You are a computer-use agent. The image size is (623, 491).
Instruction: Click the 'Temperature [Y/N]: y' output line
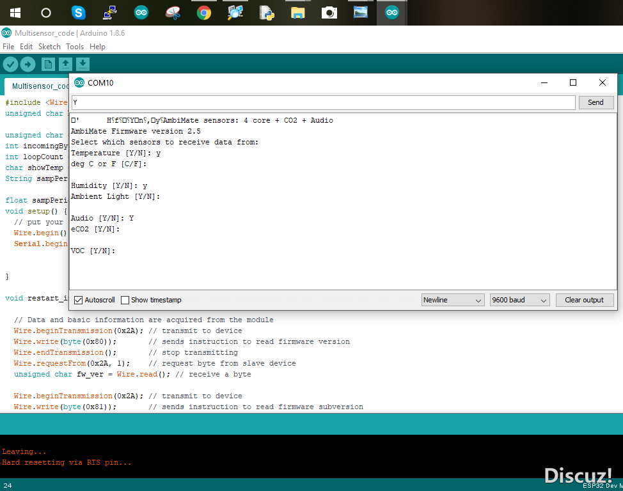pos(116,153)
